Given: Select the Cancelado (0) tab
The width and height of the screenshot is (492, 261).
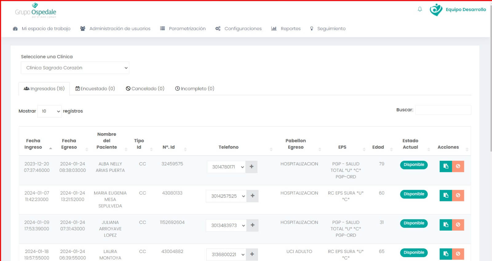Looking at the screenshot, I should [145, 89].
